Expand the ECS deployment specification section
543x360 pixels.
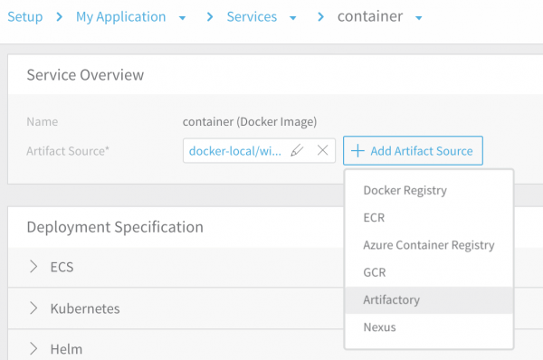pos(33,267)
